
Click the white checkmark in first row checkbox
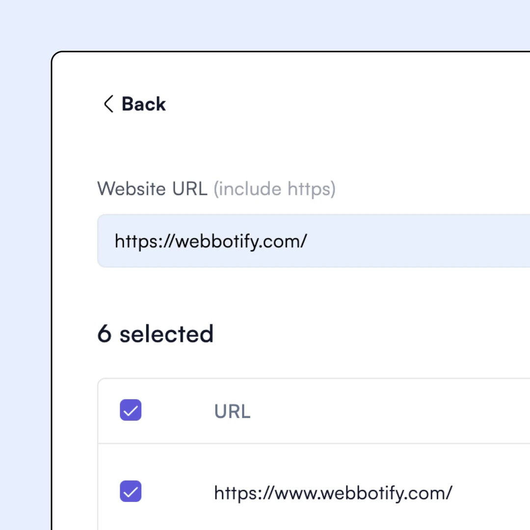click(131, 492)
